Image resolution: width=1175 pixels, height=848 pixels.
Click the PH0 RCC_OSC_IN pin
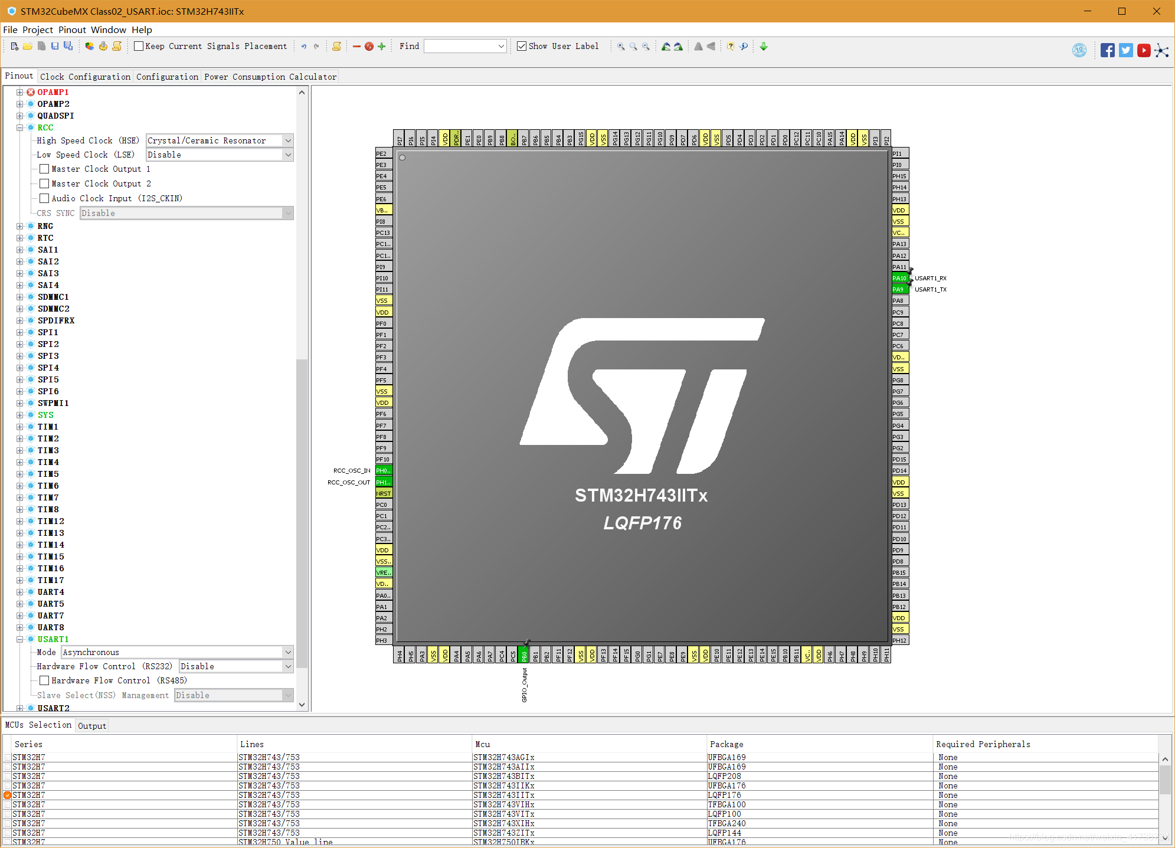click(384, 470)
